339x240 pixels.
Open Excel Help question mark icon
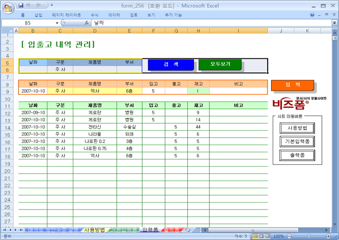(x=313, y=15)
